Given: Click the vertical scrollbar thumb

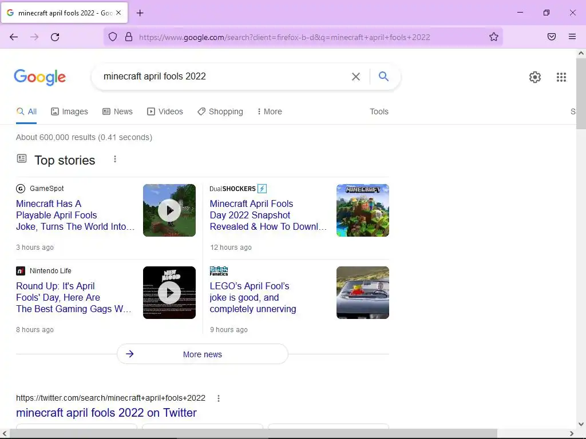Looking at the screenshot, I should point(581,93).
